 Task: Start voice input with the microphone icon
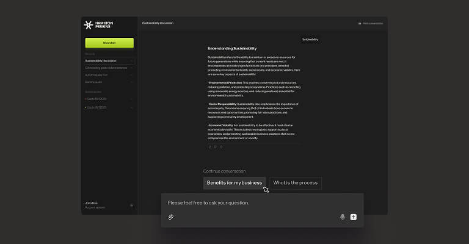343,217
